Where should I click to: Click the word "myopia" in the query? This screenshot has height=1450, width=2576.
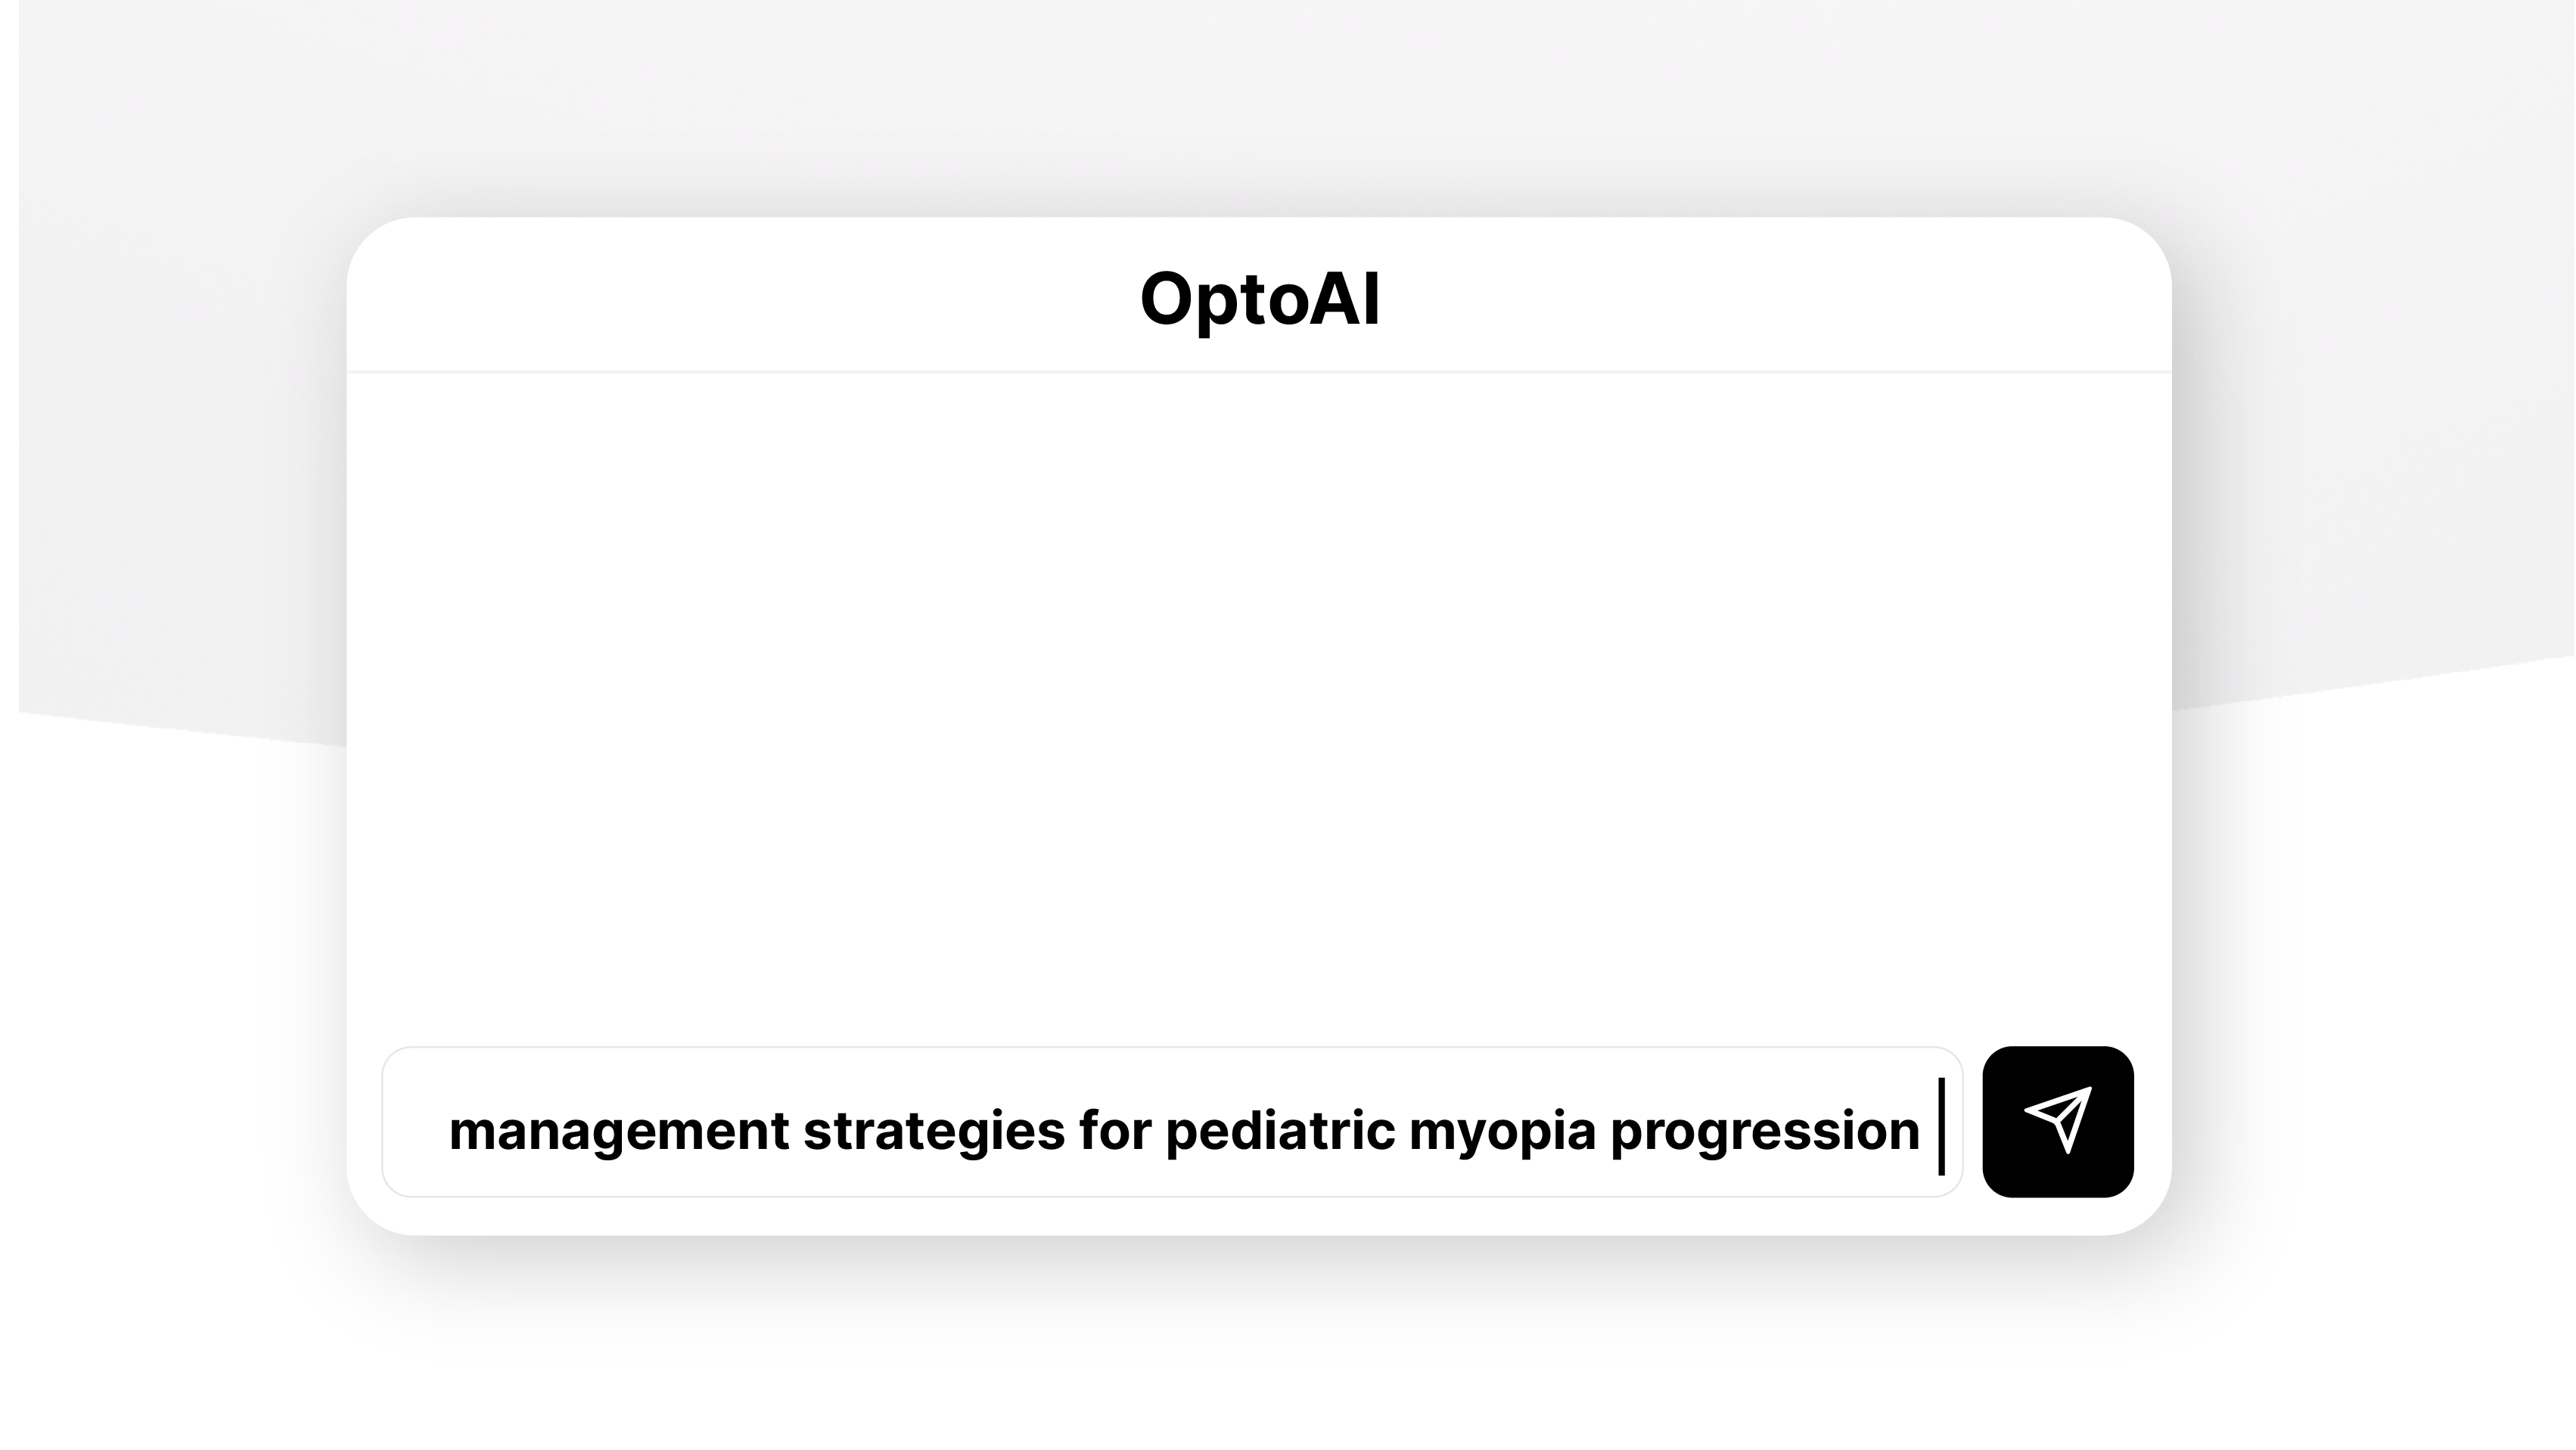[1502, 1131]
